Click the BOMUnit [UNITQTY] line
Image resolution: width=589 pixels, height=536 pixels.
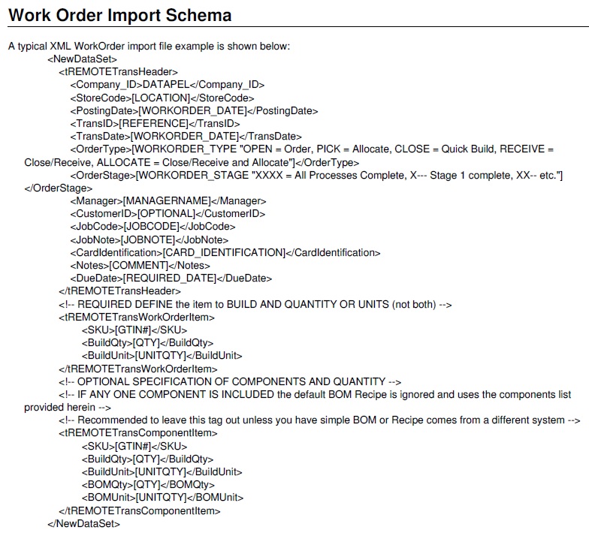click(162, 497)
